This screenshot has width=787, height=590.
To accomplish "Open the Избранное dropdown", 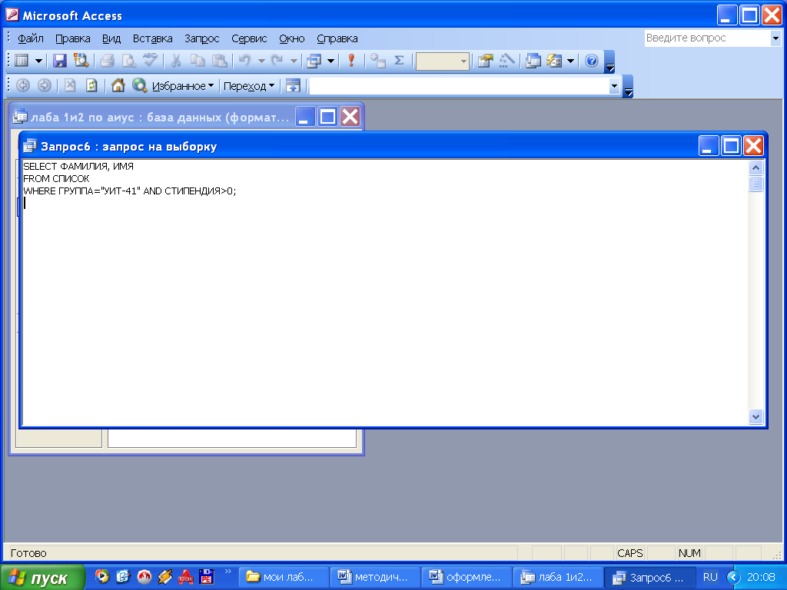I will (183, 86).
